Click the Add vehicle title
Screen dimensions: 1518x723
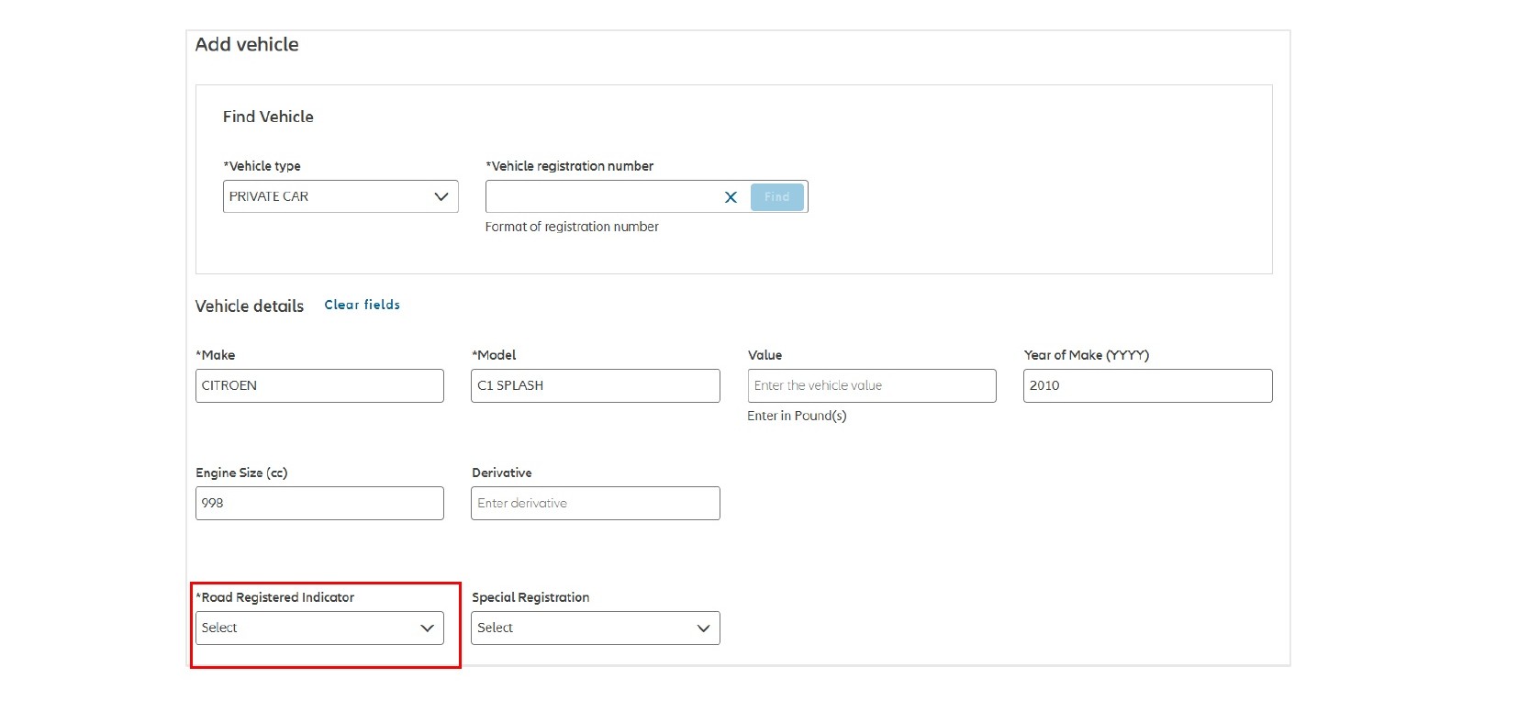[247, 44]
